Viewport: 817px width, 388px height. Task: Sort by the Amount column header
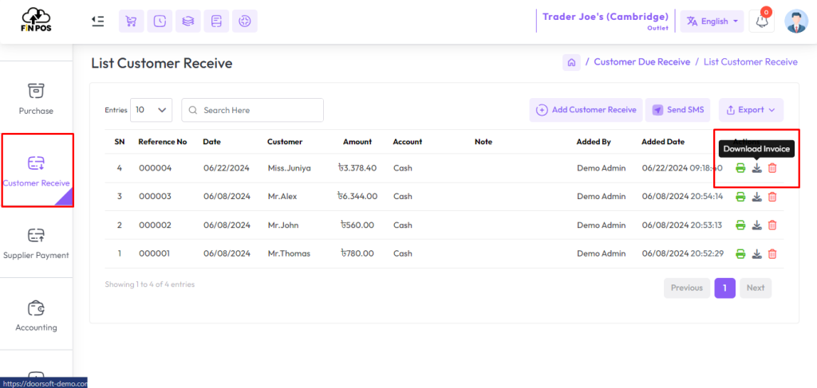pyautogui.click(x=357, y=142)
